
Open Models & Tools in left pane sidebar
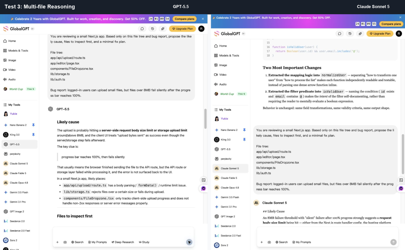tap(16, 51)
